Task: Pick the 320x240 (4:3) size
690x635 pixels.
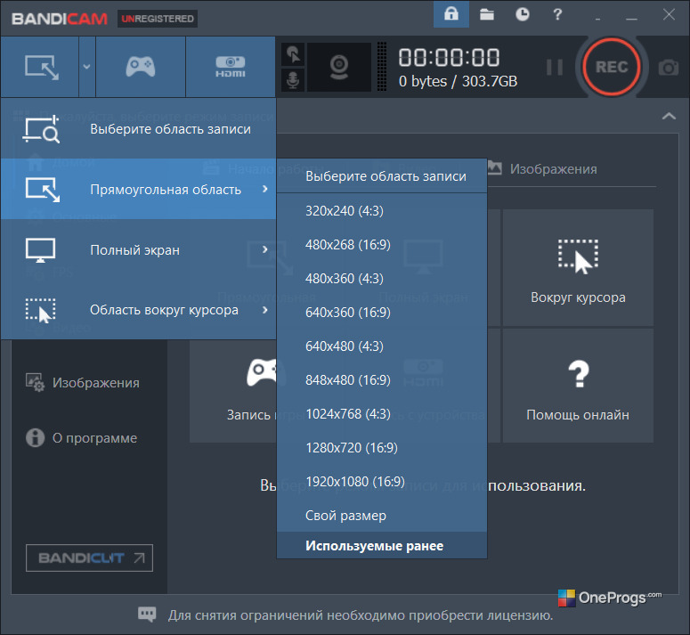Action: click(382, 211)
